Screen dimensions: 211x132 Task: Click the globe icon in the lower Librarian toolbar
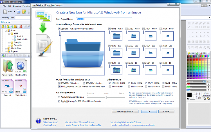(x=3, y=56)
